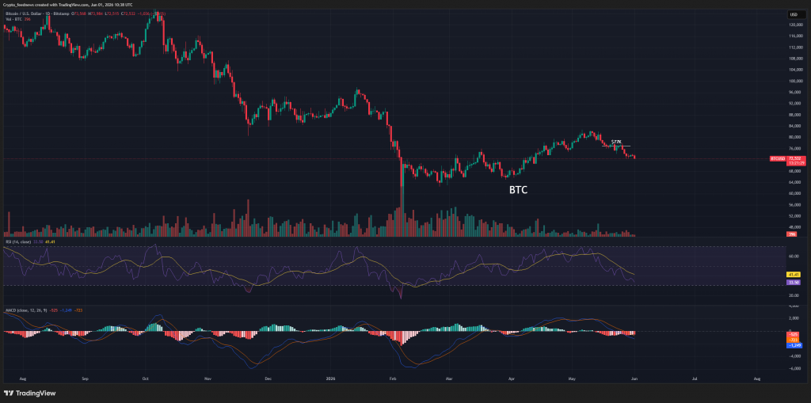Click the 116,000 price axis label
Viewport: 811px width, 403px height.
[795, 36]
